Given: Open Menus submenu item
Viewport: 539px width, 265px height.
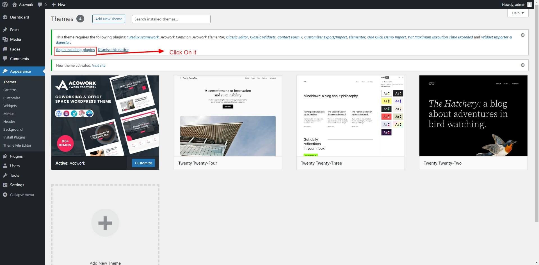Looking at the screenshot, I should coord(9,114).
